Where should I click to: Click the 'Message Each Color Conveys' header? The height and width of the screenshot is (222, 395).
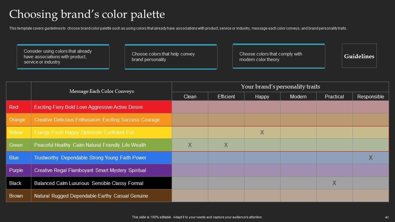coord(102,91)
